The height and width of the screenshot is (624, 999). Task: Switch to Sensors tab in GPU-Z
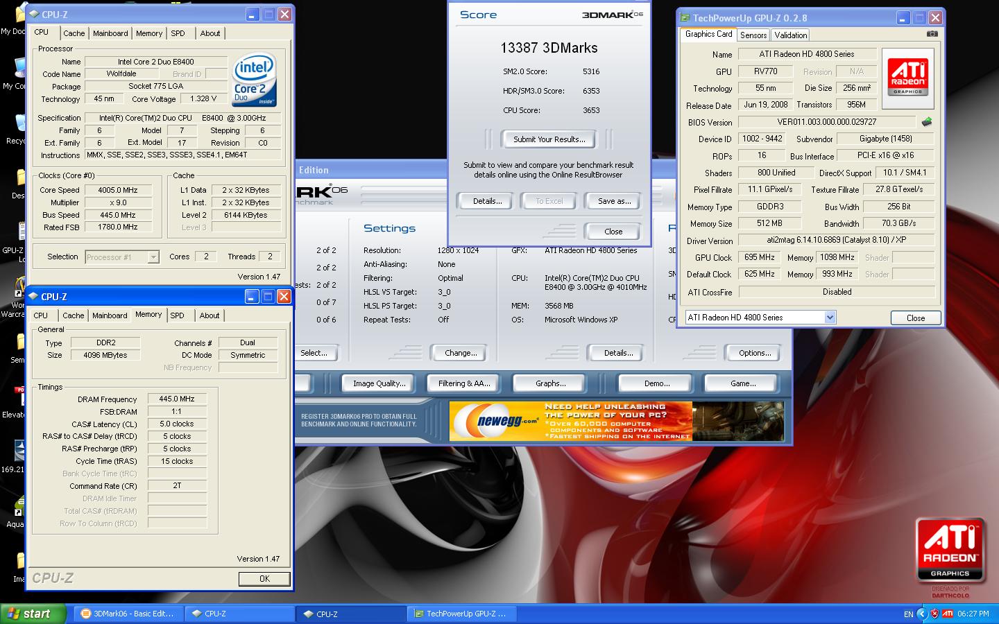click(x=753, y=35)
